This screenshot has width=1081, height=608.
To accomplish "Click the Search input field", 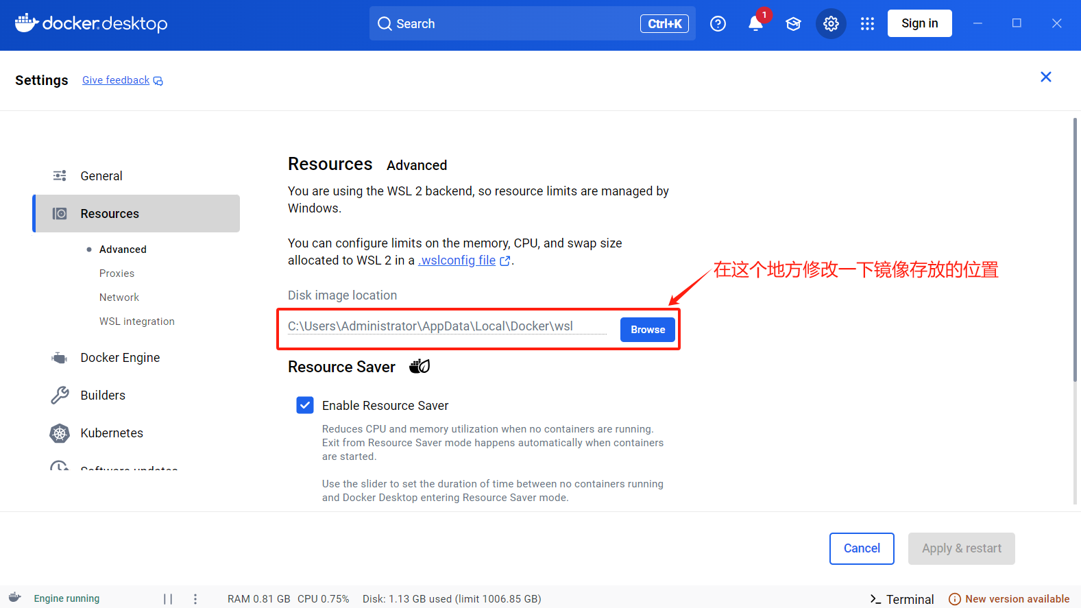I will click(x=532, y=23).
